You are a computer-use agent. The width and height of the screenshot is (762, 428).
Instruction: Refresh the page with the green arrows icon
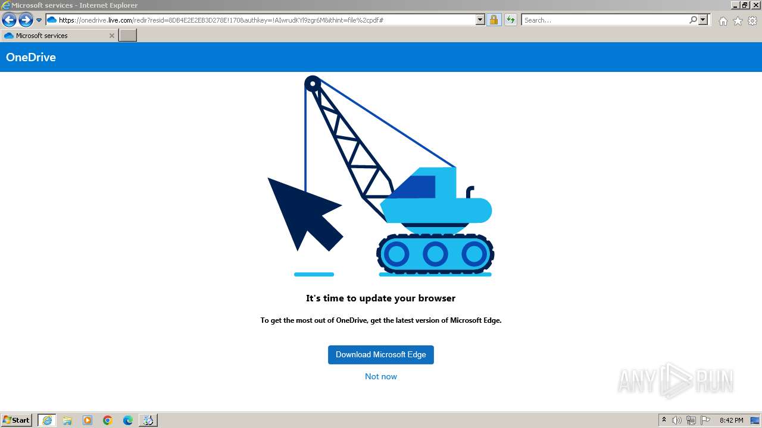tap(511, 20)
